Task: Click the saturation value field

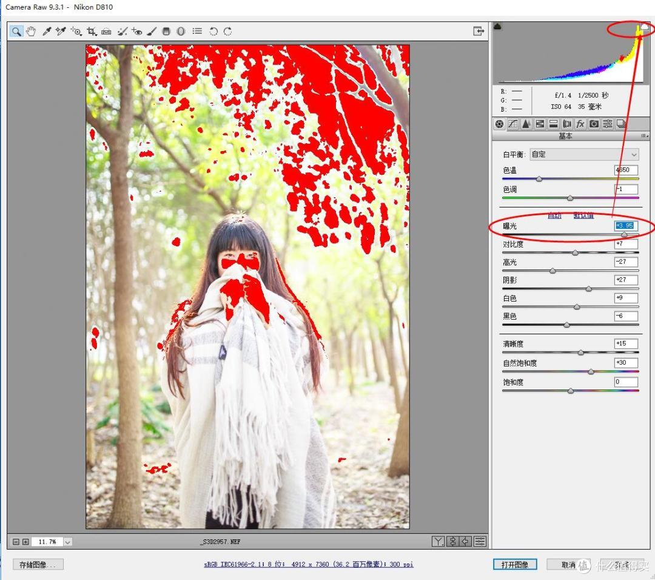Action: coord(626,382)
